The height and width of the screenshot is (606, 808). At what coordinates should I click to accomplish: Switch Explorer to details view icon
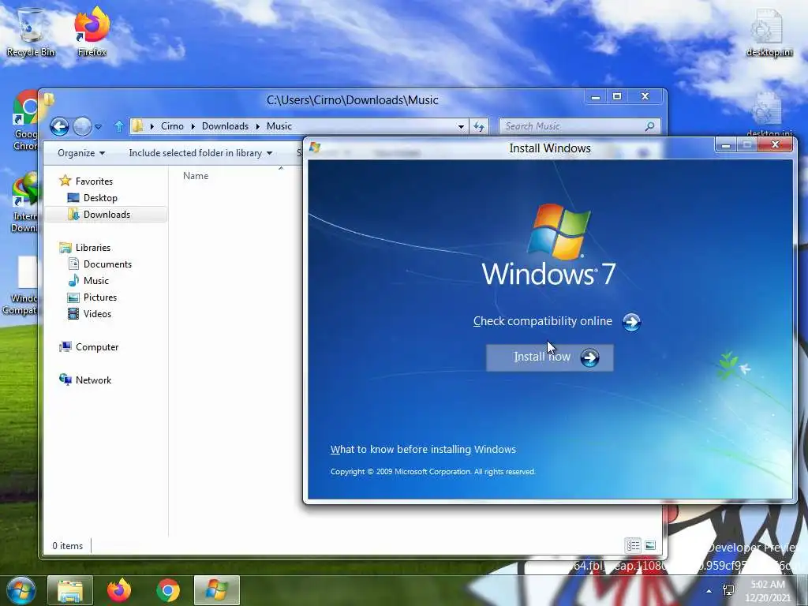coord(633,545)
